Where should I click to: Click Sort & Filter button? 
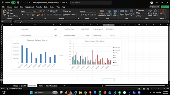tap(150, 13)
